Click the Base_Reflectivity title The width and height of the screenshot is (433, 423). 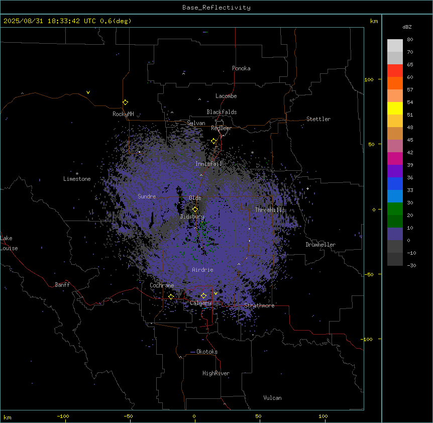pyautogui.click(x=216, y=8)
